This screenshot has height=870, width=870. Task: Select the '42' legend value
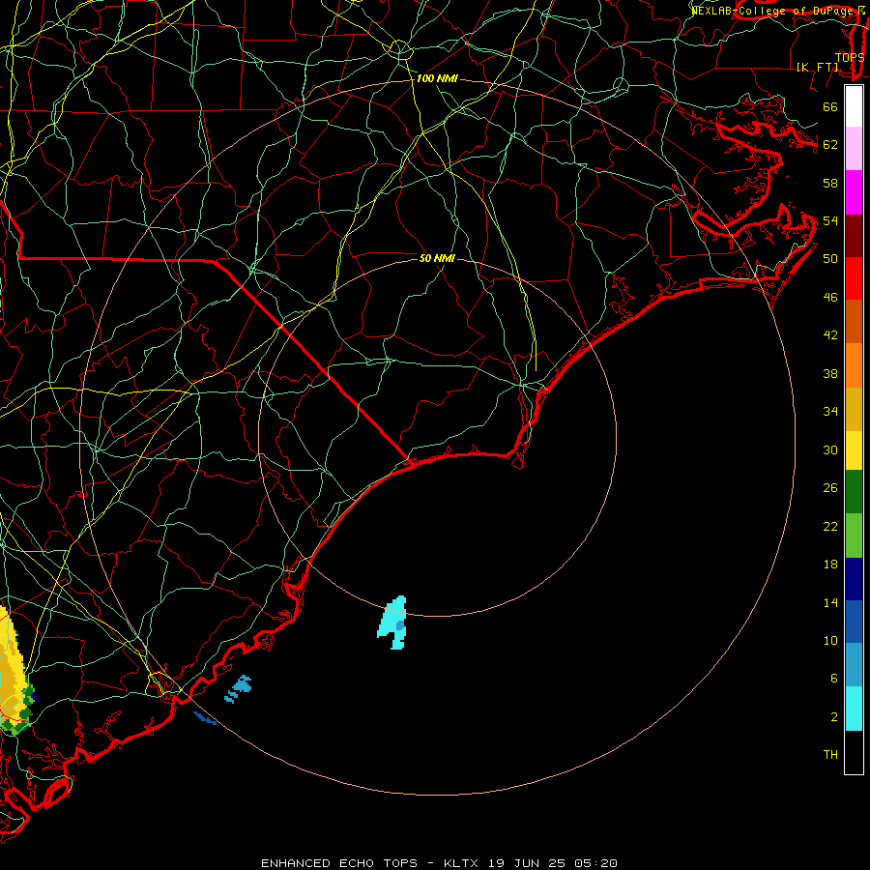click(830, 335)
